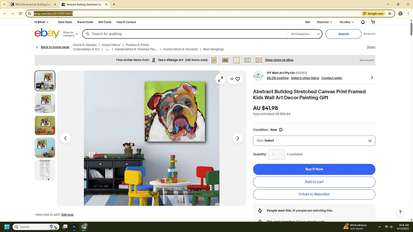Click the Add to cart button
The height and width of the screenshot is (232, 413).
(x=314, y=182)
